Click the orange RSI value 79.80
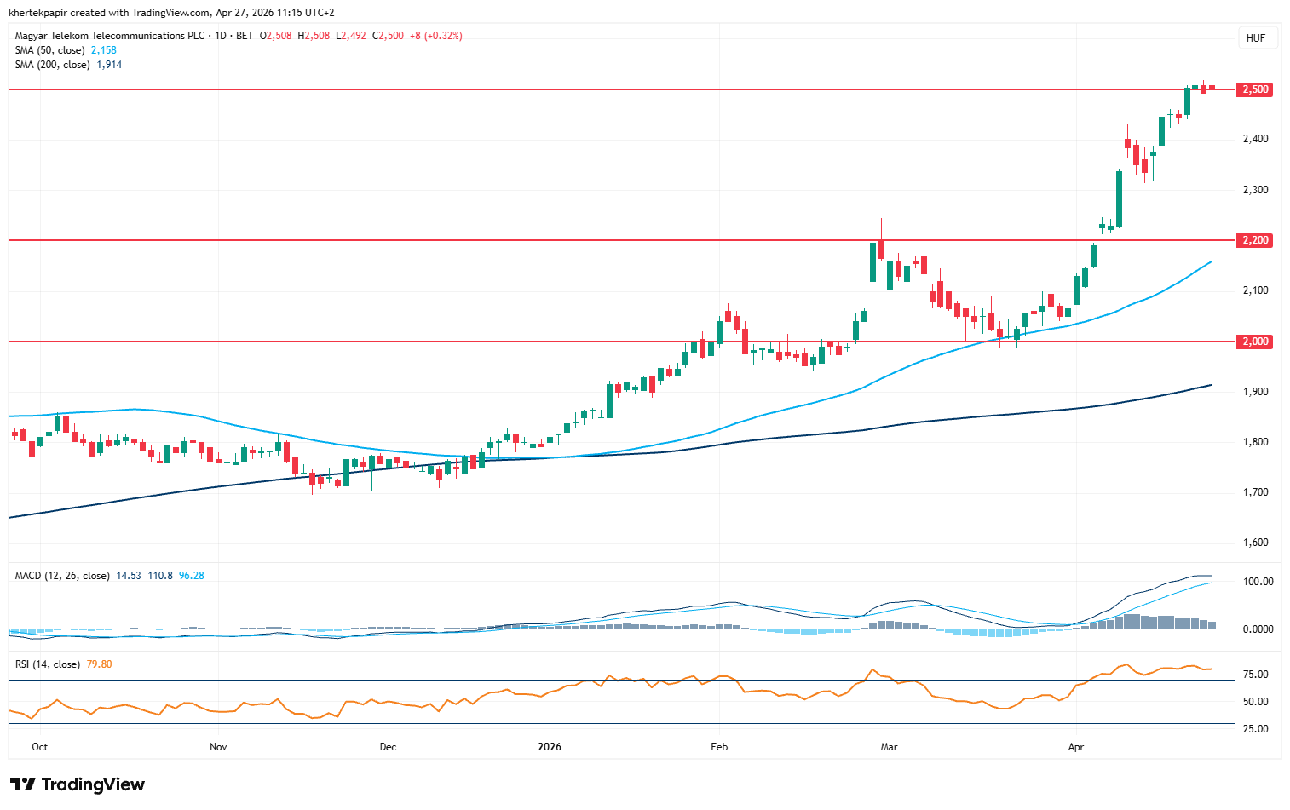 pyautogui.click(x=99, y=664)
